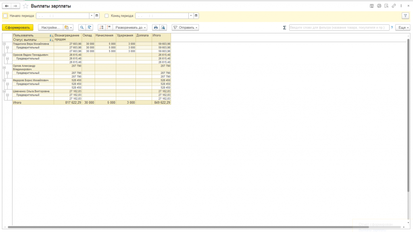Open the Отправить dropdown

186,27
